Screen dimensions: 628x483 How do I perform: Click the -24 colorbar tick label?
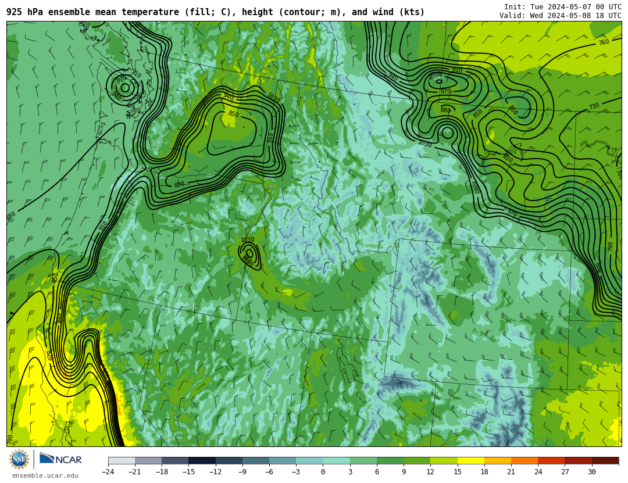pos(108,472)
